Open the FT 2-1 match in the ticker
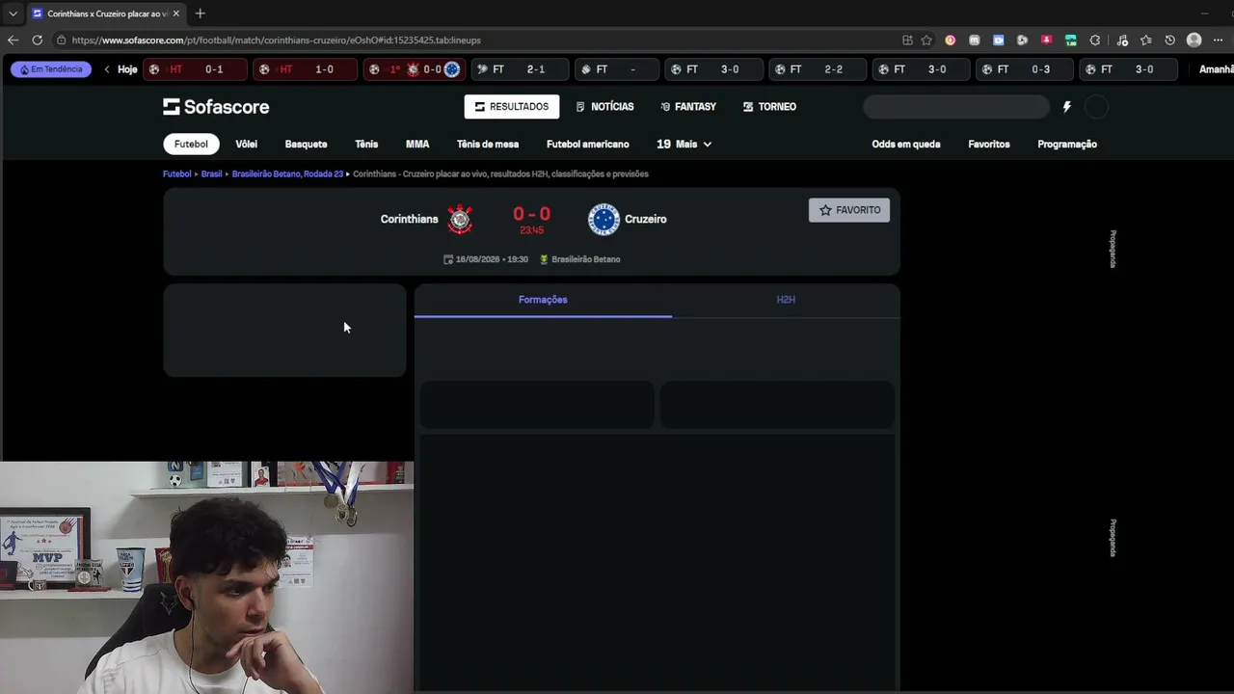Screen dimensions: 1234x694 click(x=522, y=69)
